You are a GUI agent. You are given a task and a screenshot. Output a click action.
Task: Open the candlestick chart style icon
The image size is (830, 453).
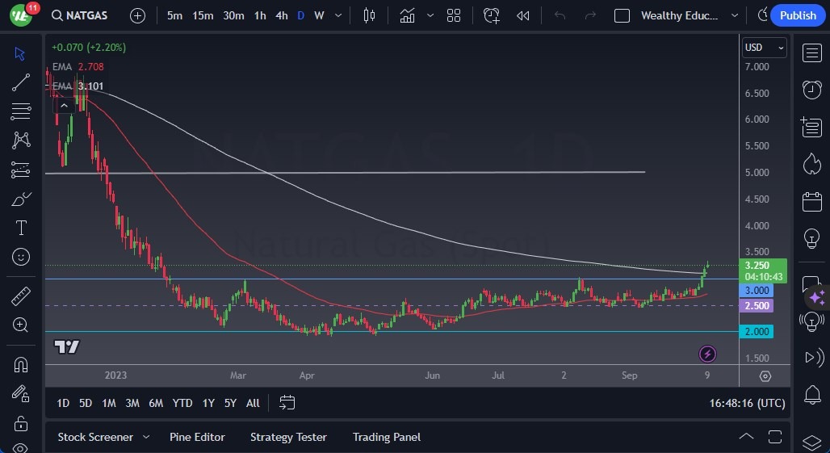(x=370, y=15)
